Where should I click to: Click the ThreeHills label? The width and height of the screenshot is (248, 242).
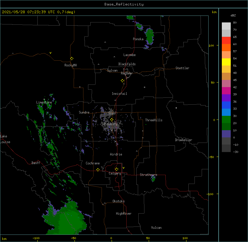coord(154,120)
